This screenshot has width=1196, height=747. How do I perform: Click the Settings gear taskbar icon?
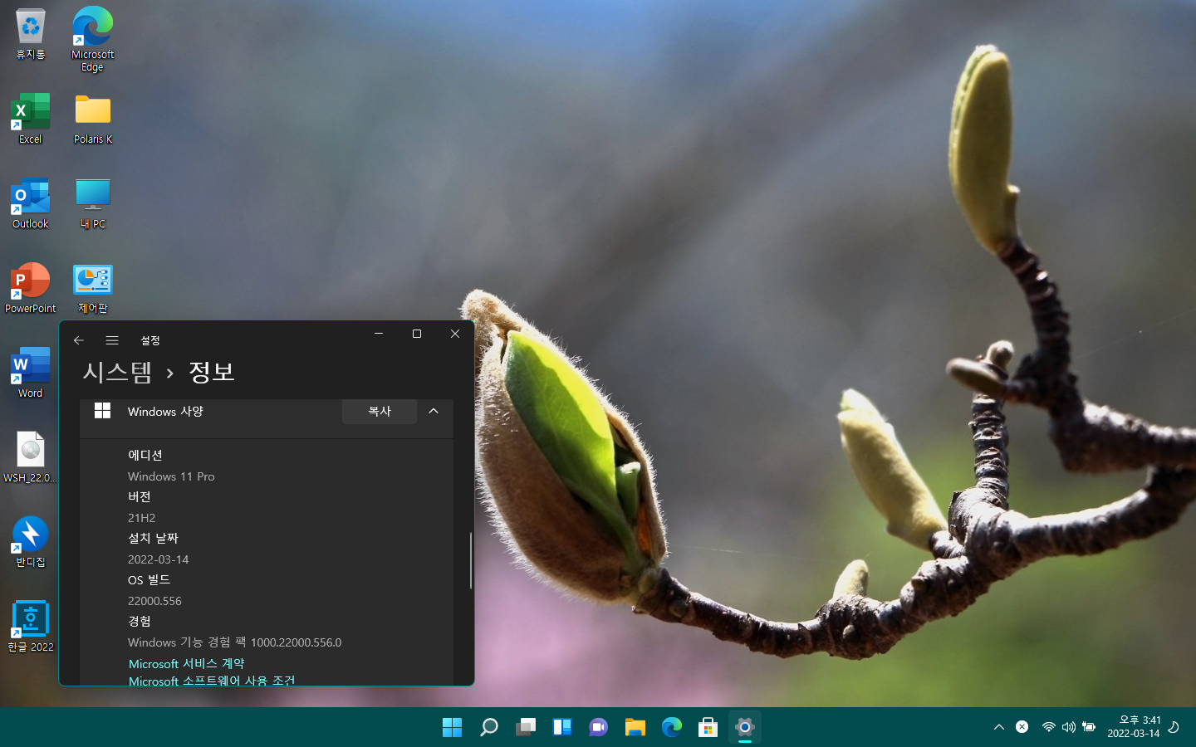pyautogui.click(x=745, y=727)
